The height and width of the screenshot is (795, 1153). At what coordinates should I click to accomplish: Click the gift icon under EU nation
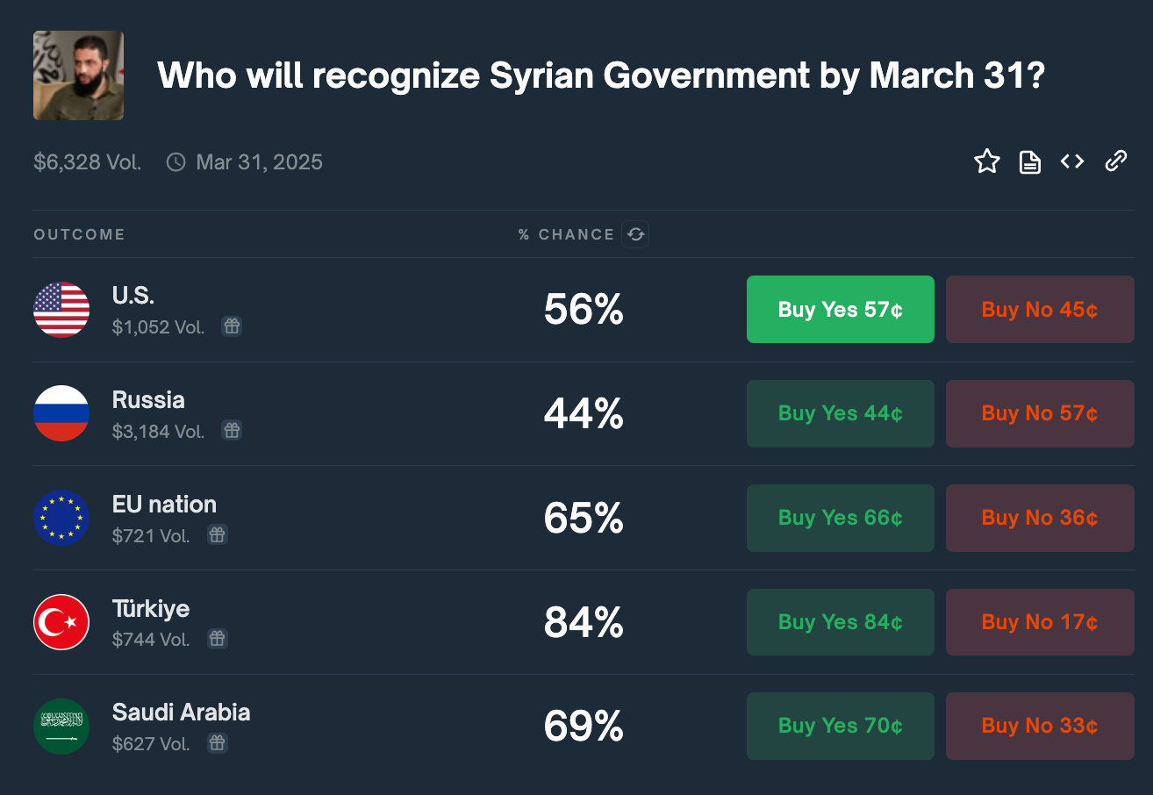218,534
